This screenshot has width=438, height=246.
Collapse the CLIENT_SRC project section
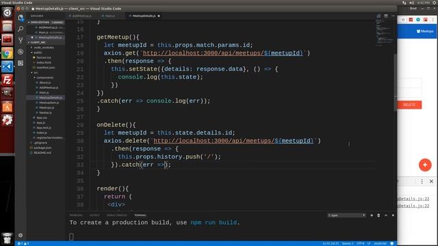(38, 42)
